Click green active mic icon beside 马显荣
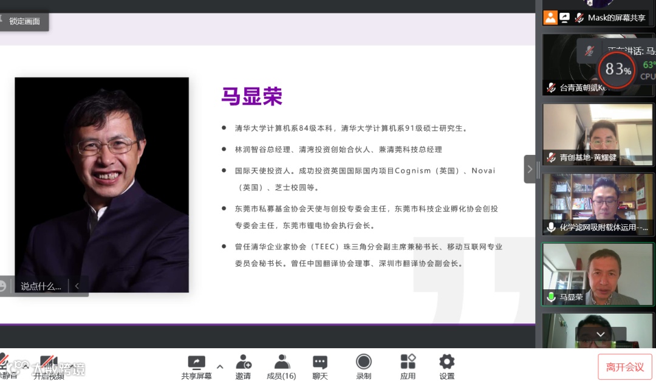Screen dimensions: 656x381 tap(552, 297)
